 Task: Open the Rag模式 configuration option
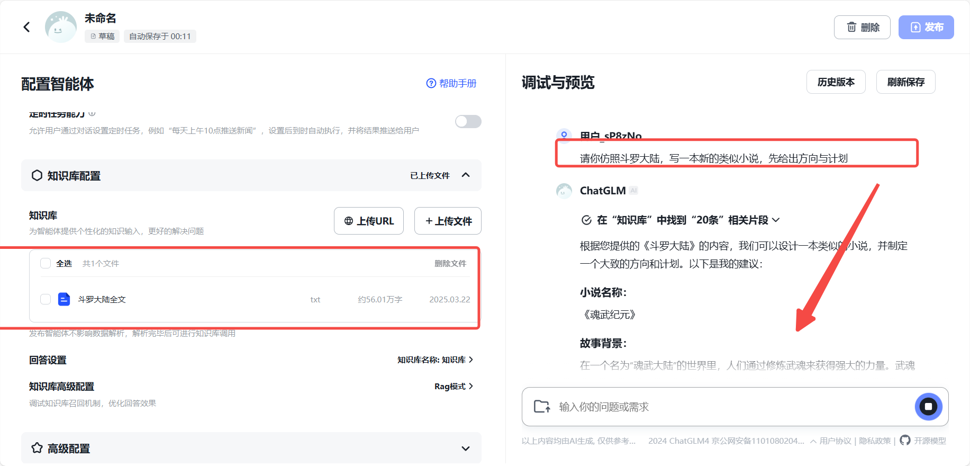(454, 386)
